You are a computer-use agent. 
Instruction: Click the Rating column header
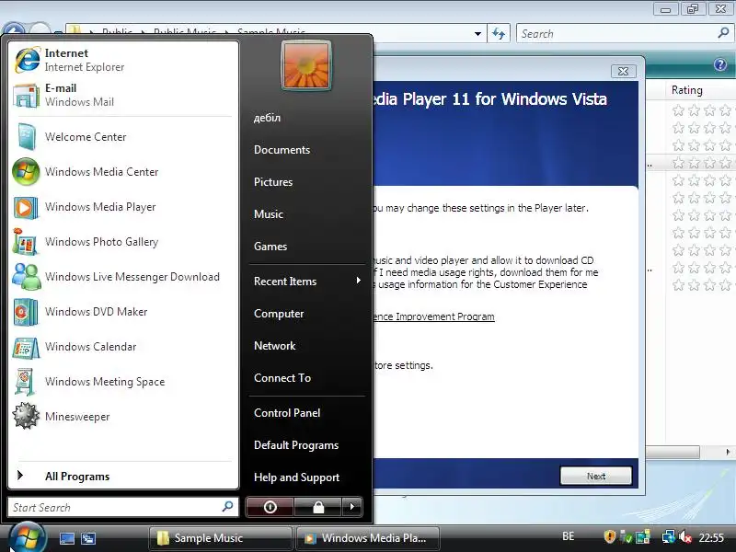point(687,90)
